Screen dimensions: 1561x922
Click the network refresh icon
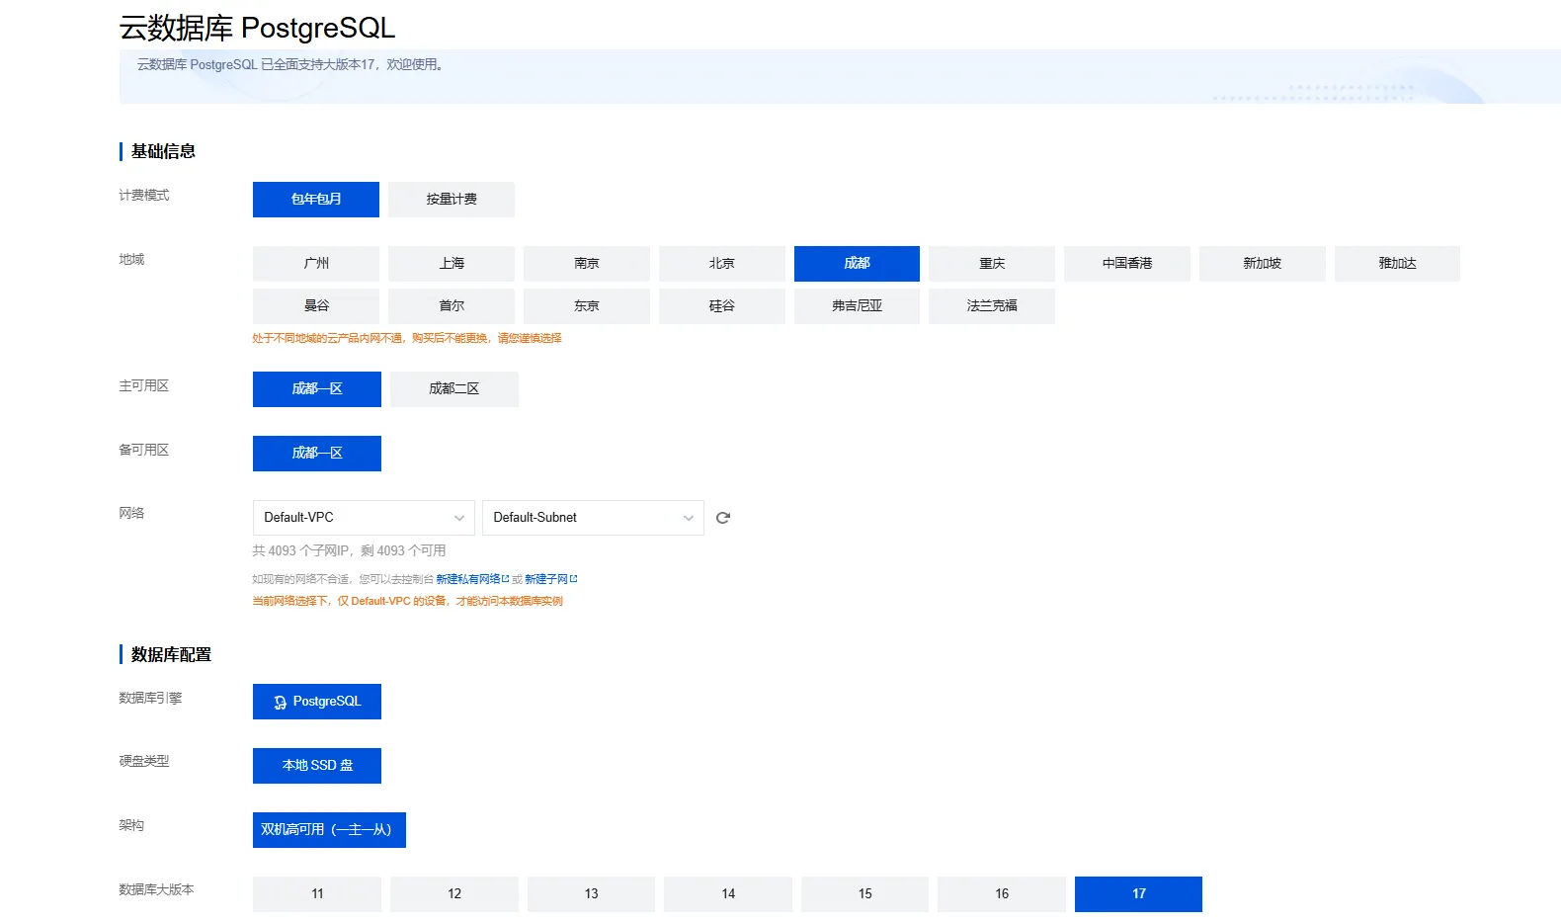coord(723,518)
